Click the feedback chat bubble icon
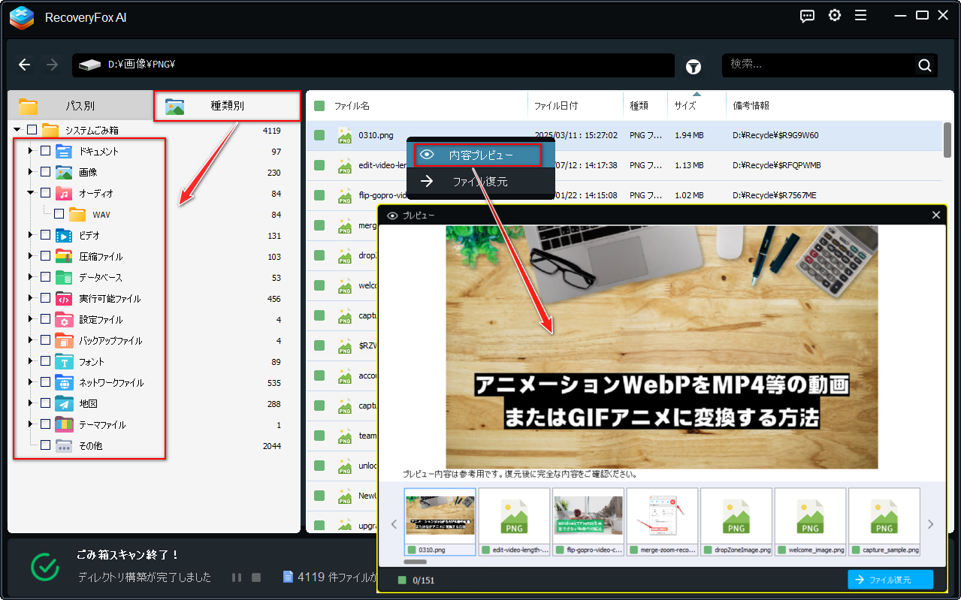This screenshot has width=961, height=600. pyautogui.click(x=807, y=16)
